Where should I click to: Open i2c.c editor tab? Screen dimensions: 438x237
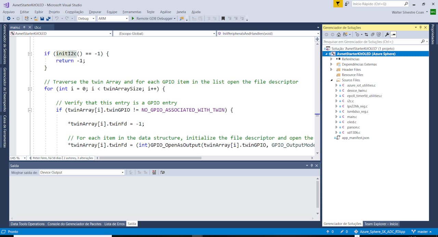(x=38, y=27)
